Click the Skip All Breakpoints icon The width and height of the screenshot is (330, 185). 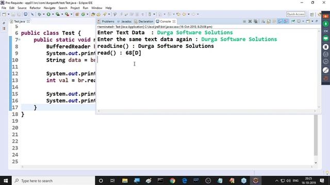pos(32,14)
